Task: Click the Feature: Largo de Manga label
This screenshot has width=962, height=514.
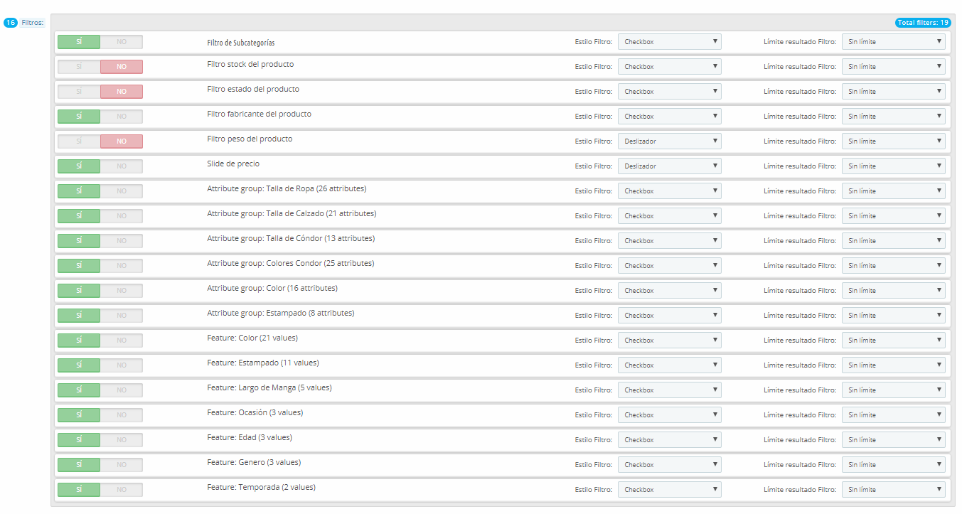Action: pos(269,388)
